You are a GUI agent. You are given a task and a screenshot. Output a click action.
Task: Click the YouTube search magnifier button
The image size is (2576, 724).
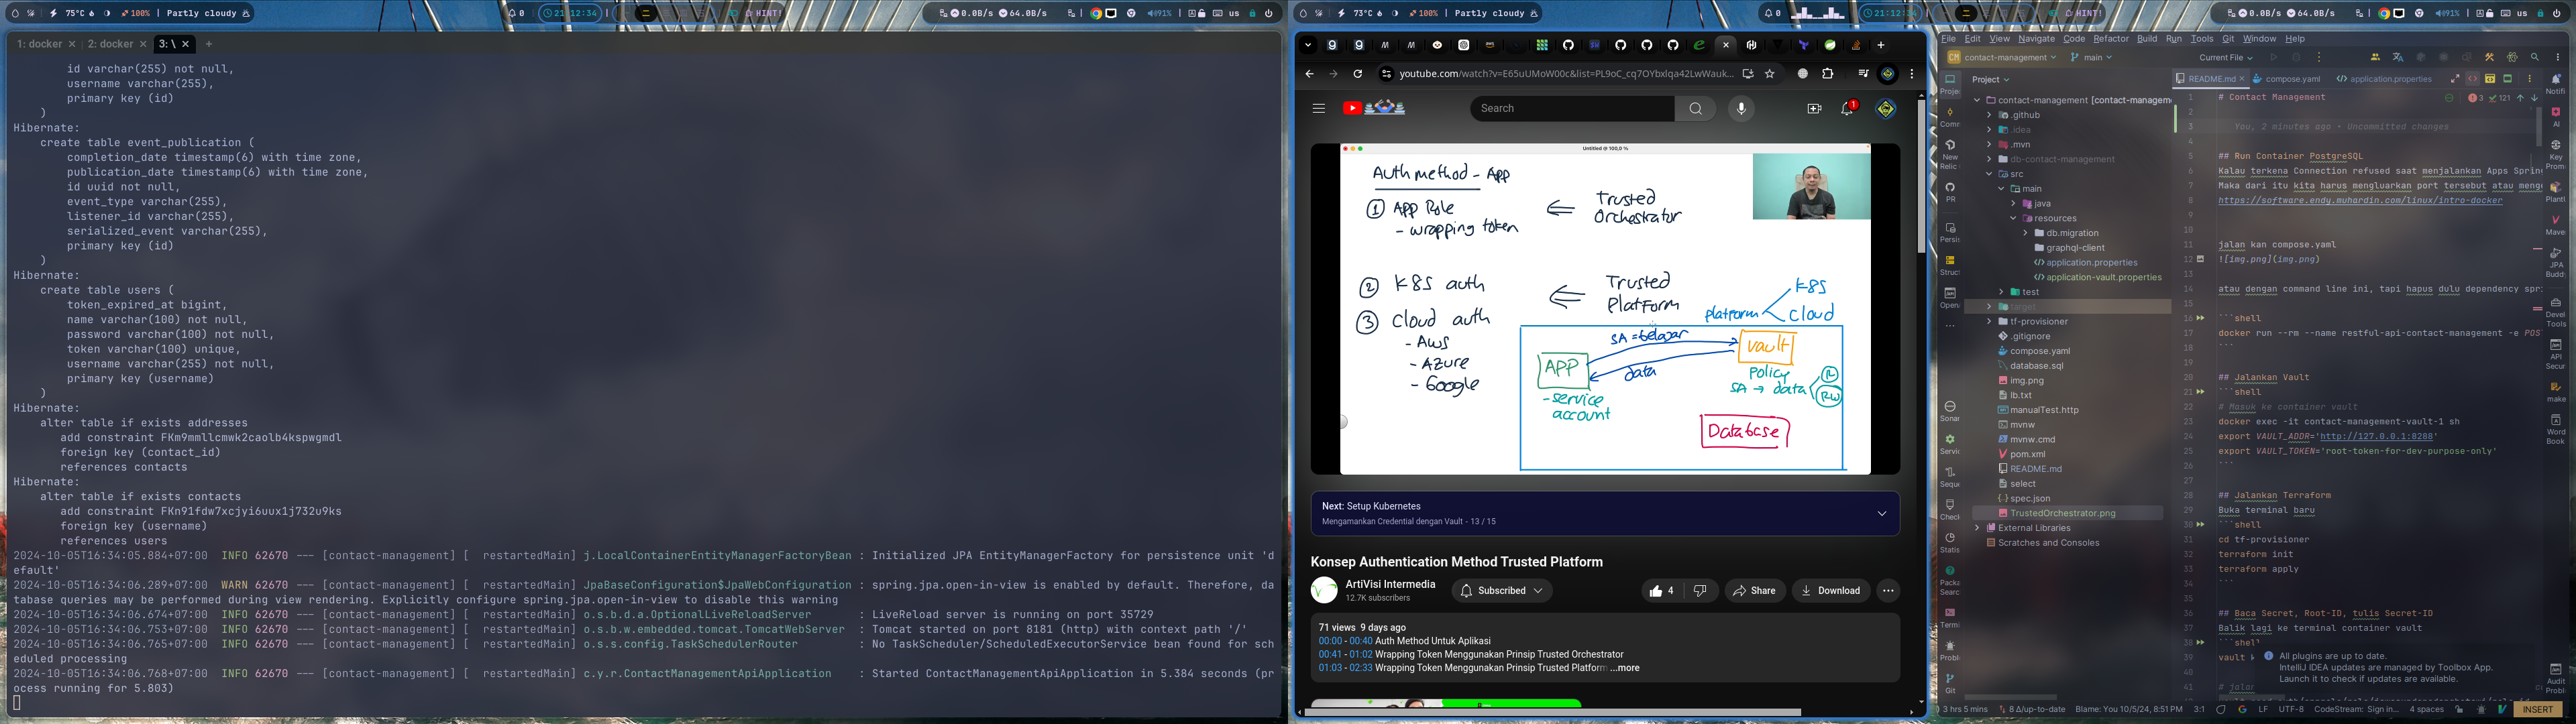tap(1695, 108)
